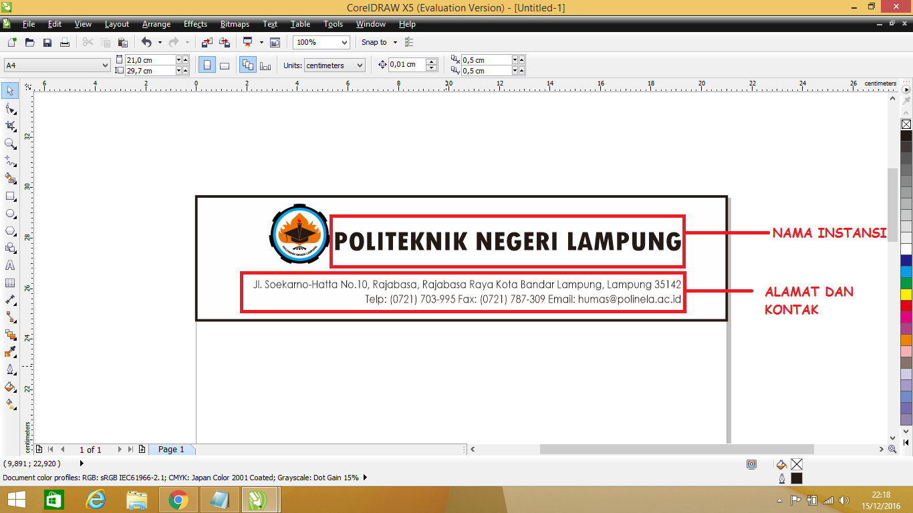
Task: Open the Effects menu
Action: pyautogui.click(x=195, y=24)
